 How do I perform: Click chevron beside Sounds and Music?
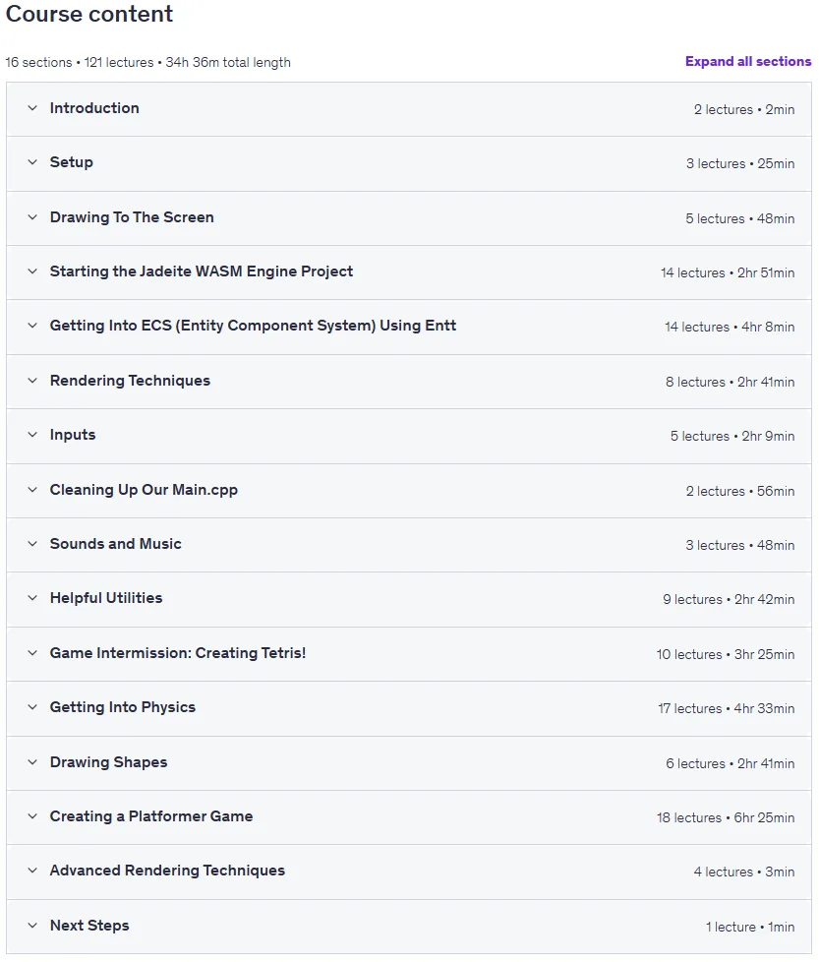coord(32,544)
